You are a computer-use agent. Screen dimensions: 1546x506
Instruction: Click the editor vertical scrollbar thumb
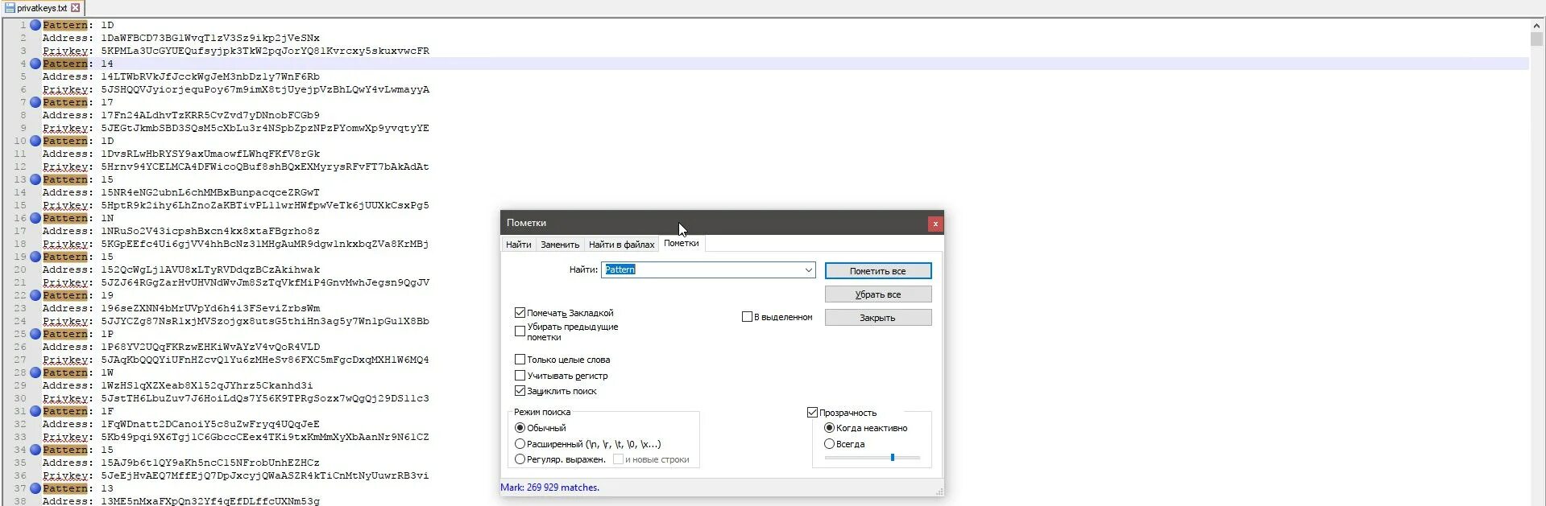[x=1537, y=39]
